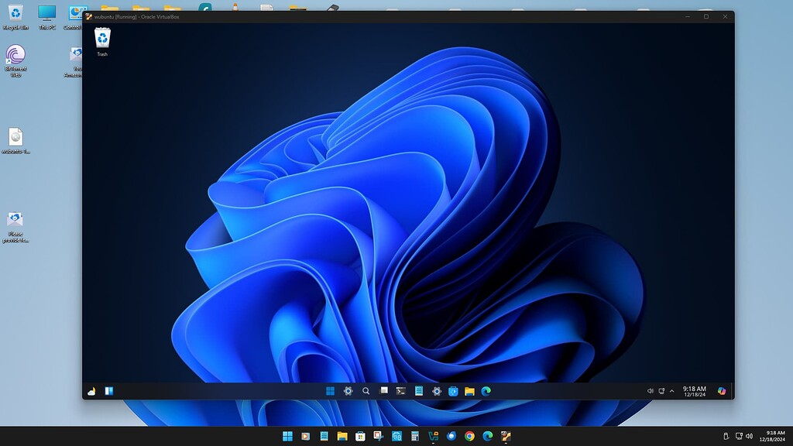Open the Search magnifier on the wubuntu taskbar
Image resolution: width=793 pixels, height=446 pixels.
(365, 391)
